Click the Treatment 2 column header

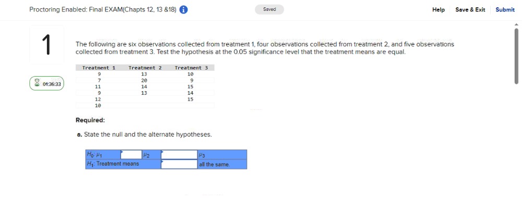(x=145, y=68)
